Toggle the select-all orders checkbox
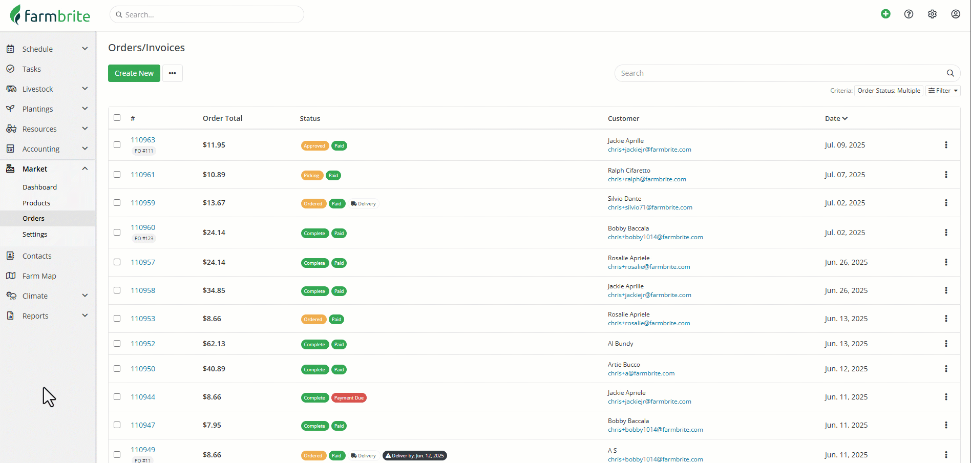This screenshot has height=463, width=971. click(x=117, y=118)
